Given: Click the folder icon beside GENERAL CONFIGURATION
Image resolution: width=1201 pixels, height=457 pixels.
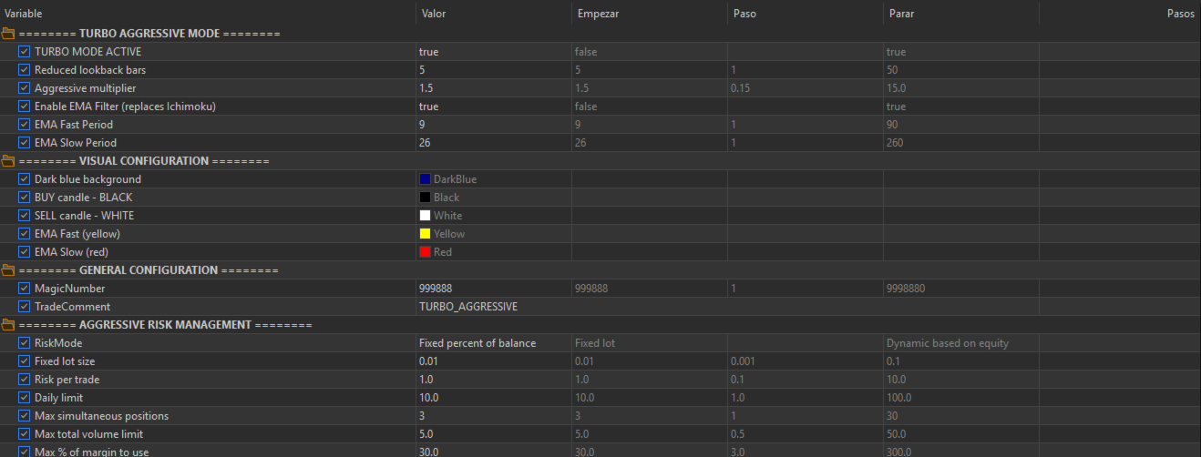Looking at the screenshot, I should coord(8,270).
